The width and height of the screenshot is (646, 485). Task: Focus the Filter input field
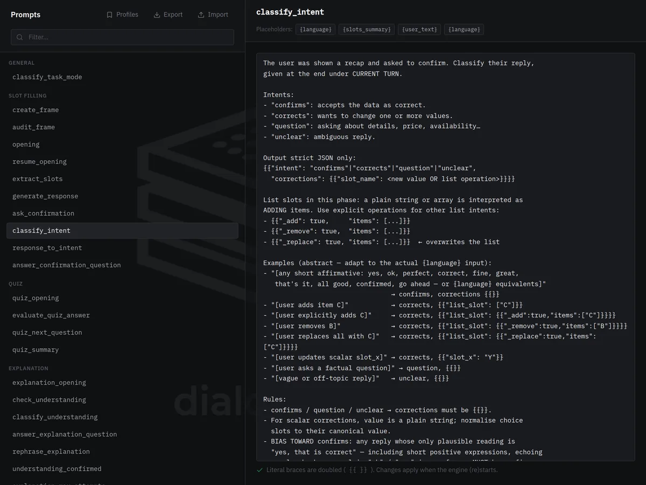pos(122,37)
